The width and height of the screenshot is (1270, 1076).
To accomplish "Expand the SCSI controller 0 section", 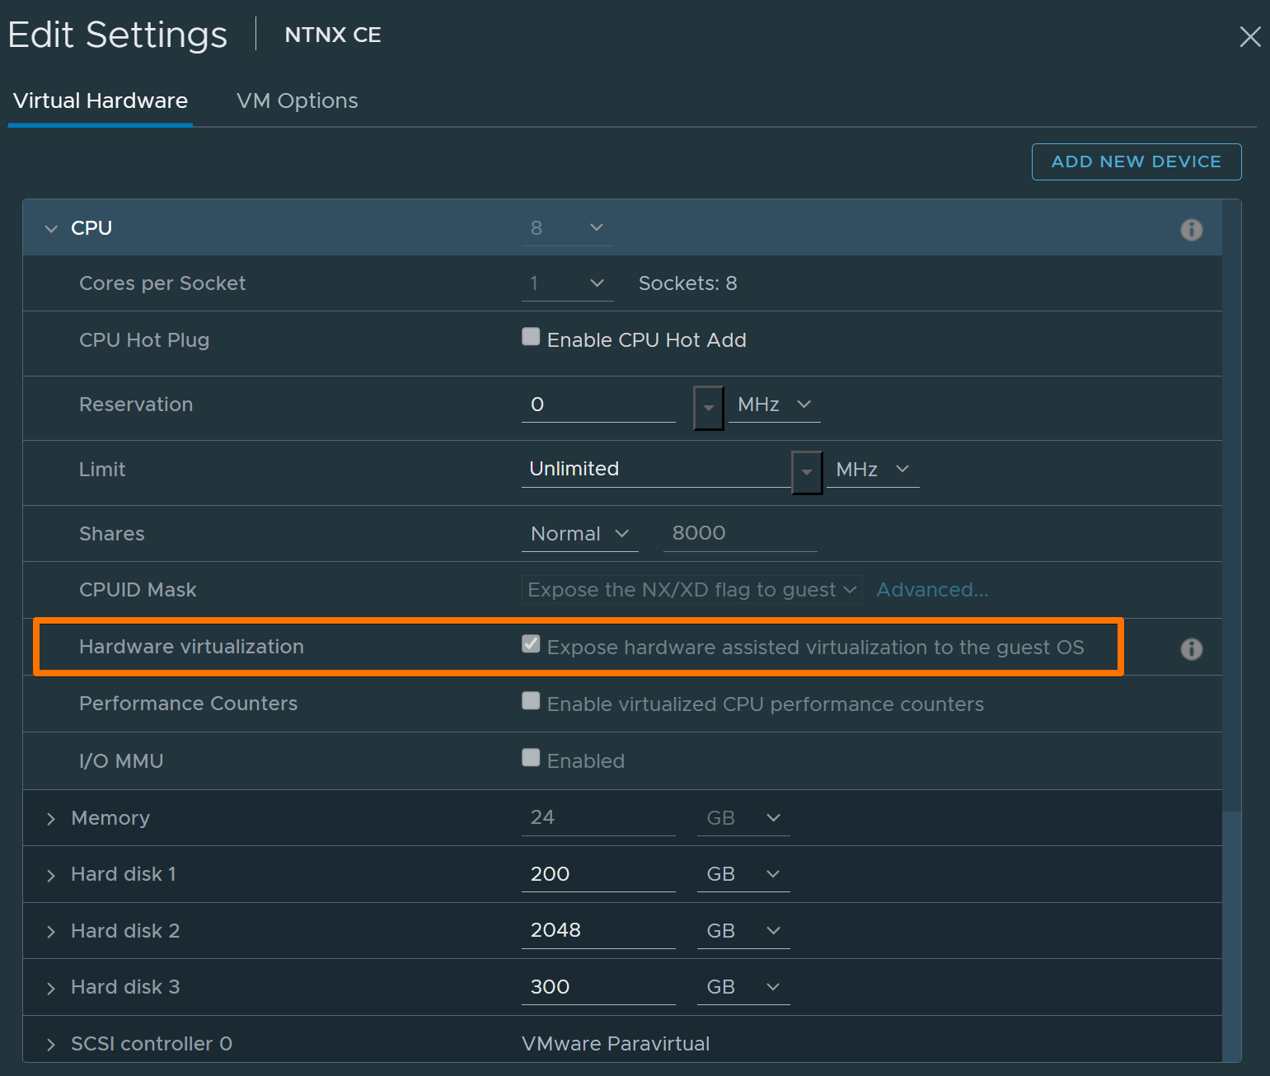I will [x=50, y=1043].
